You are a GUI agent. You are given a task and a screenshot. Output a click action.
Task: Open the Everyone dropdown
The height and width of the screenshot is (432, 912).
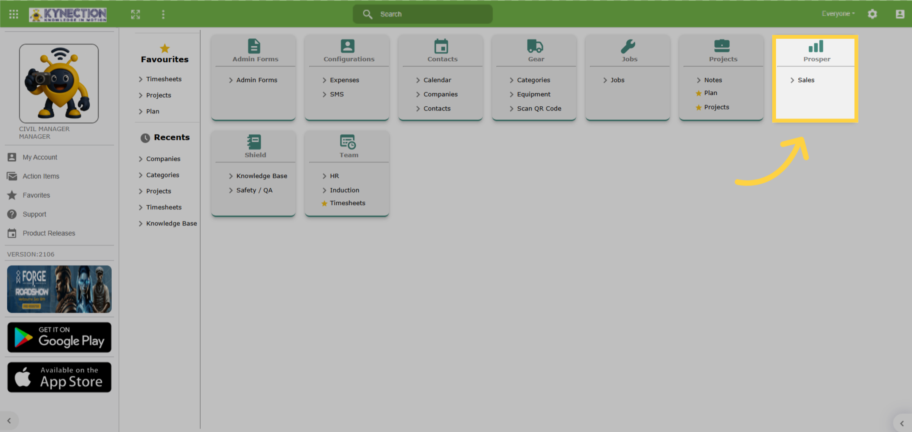coord(838,14)
